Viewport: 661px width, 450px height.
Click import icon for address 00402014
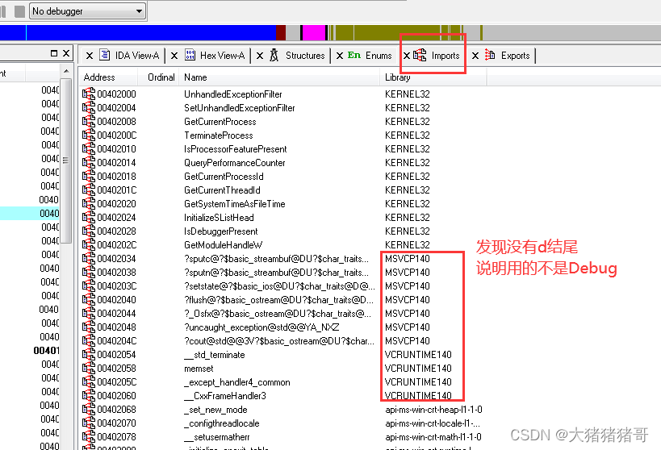click(89, 162)
